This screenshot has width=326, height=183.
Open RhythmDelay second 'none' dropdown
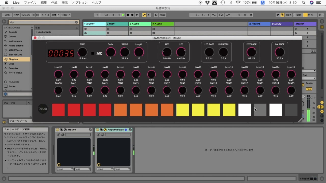[122, 169]
